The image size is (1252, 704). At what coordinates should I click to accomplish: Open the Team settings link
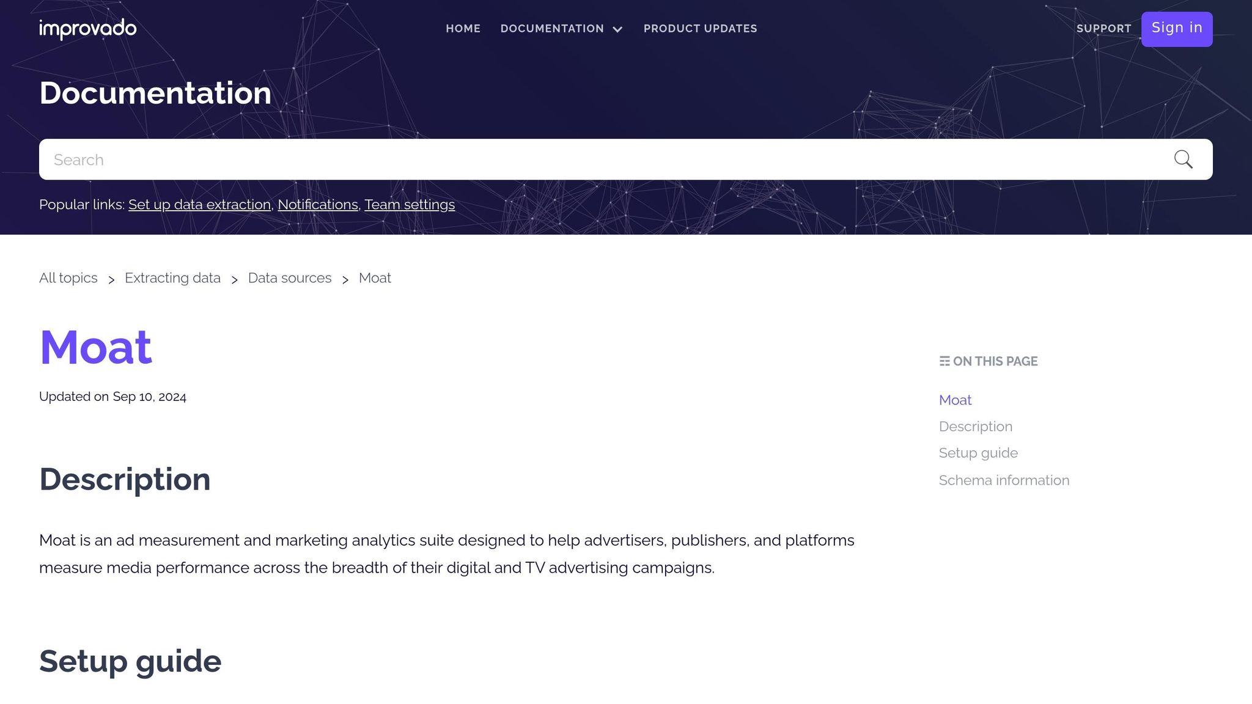[x=410, y=205]
